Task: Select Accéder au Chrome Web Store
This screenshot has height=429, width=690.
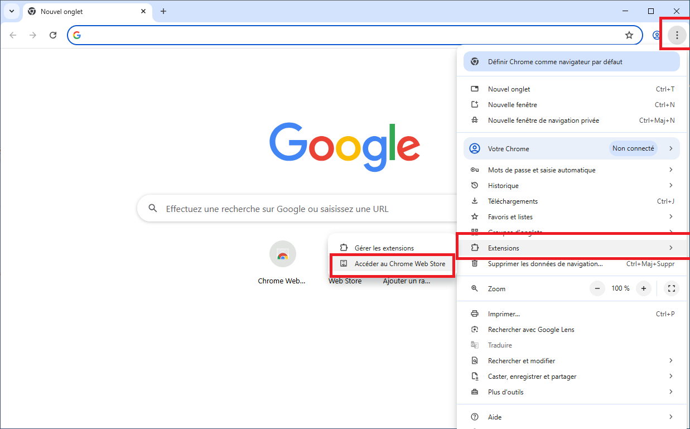Action: click(x=399, y=263)
